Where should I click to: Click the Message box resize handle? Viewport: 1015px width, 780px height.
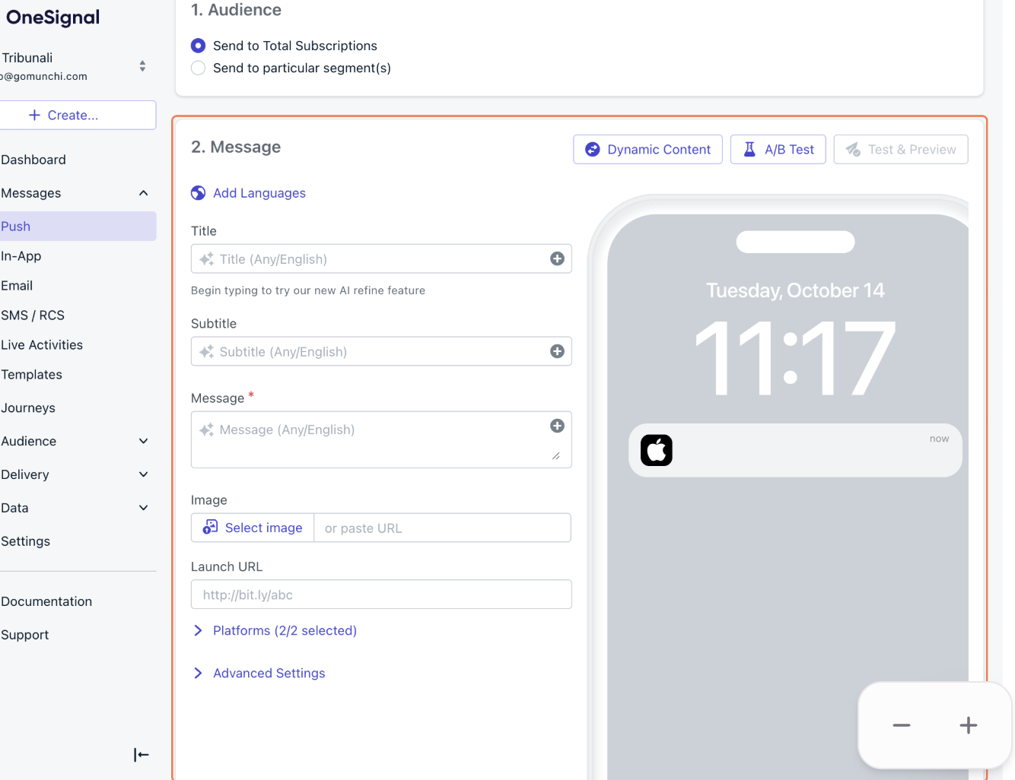pos(556,456)
